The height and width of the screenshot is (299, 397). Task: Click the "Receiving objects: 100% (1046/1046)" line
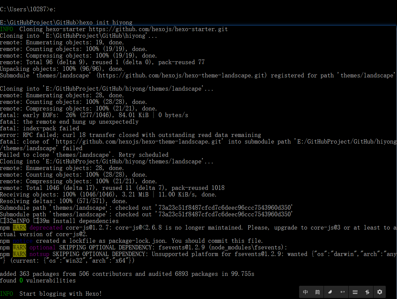(x=109, y=194)
